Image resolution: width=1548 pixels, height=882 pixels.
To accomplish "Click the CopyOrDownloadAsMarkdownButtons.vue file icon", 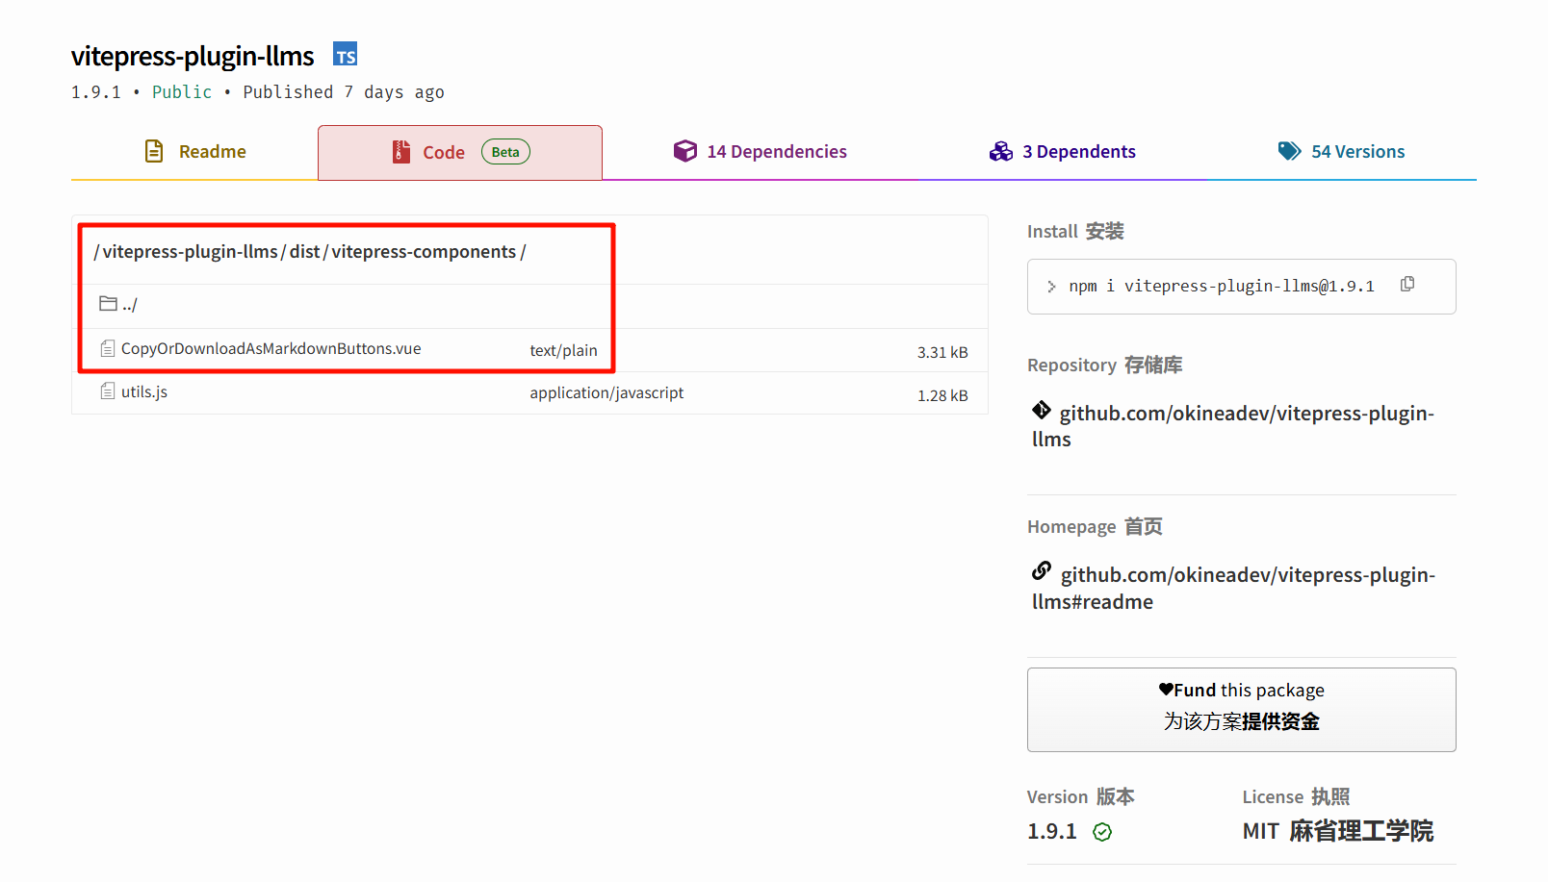I will tap(108, 348).
